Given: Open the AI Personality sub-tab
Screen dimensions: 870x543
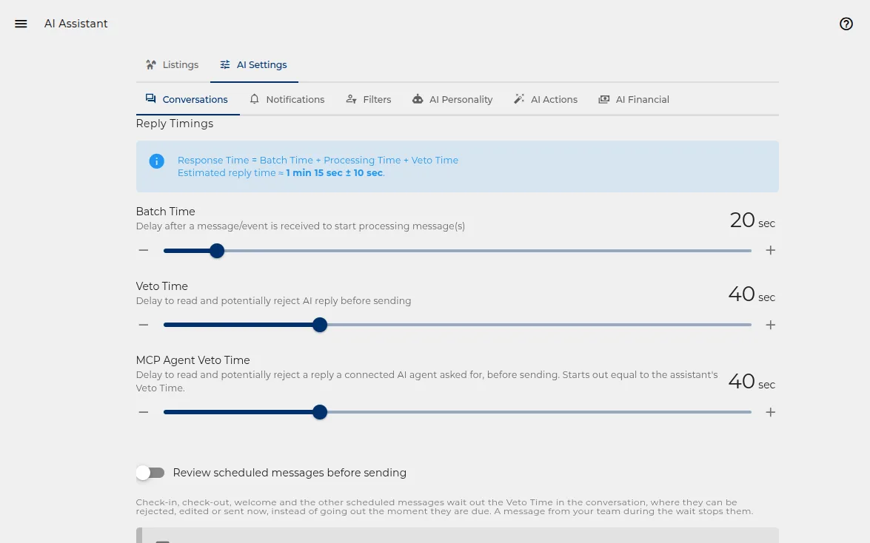Looking at the screenshot, I should [x=452, y=99].
